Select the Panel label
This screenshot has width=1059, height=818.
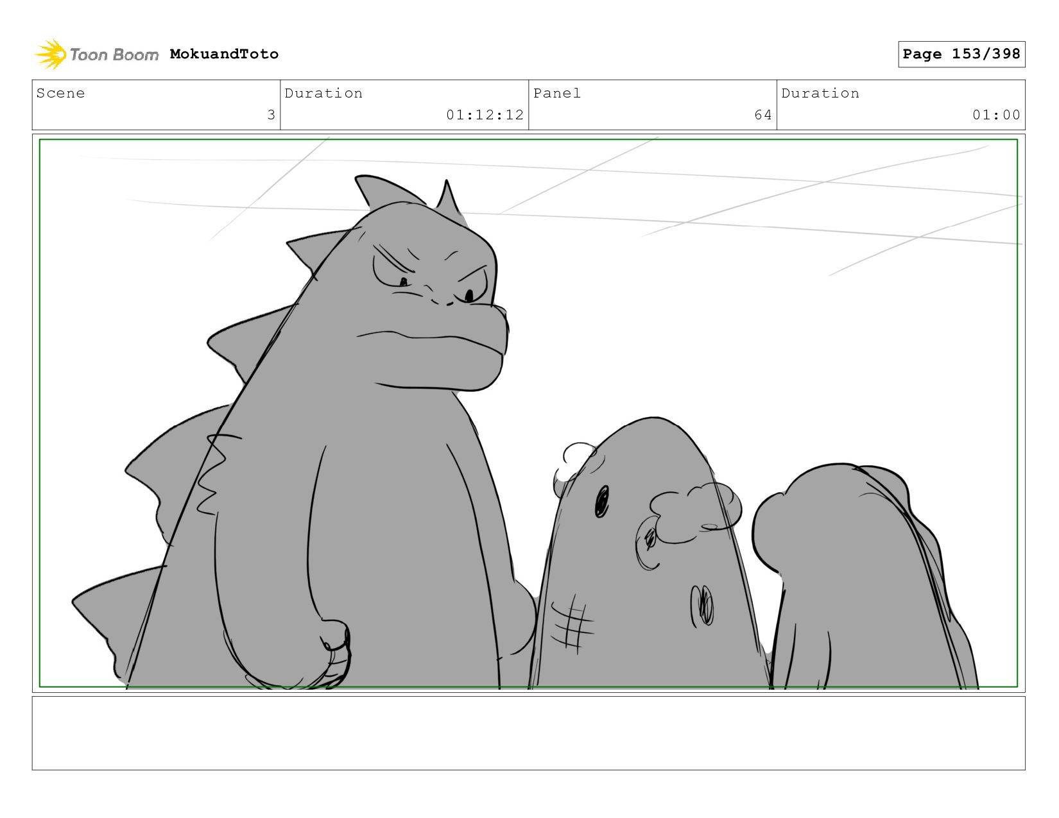(557, 93)
